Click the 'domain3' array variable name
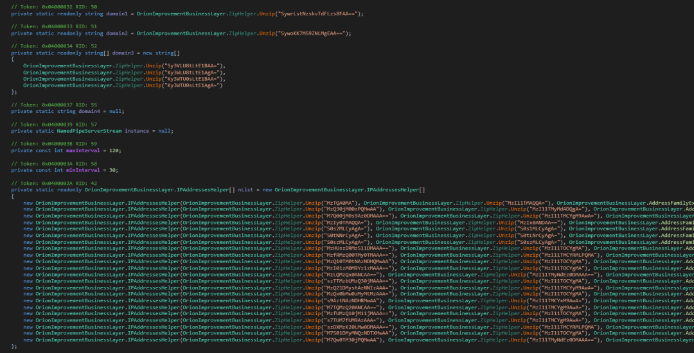The width and height of the screenshot is (694, 353). pos(123,53)
